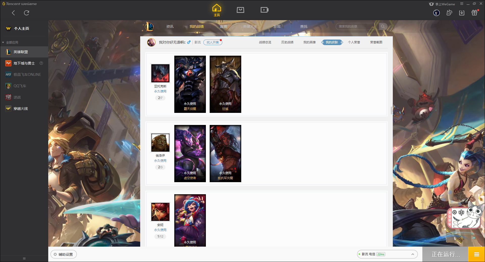Image resolution: width=485 pixels, height=262 pixels.
Task: Open the 英雄大全 tab
Action: tap(250, 26)
